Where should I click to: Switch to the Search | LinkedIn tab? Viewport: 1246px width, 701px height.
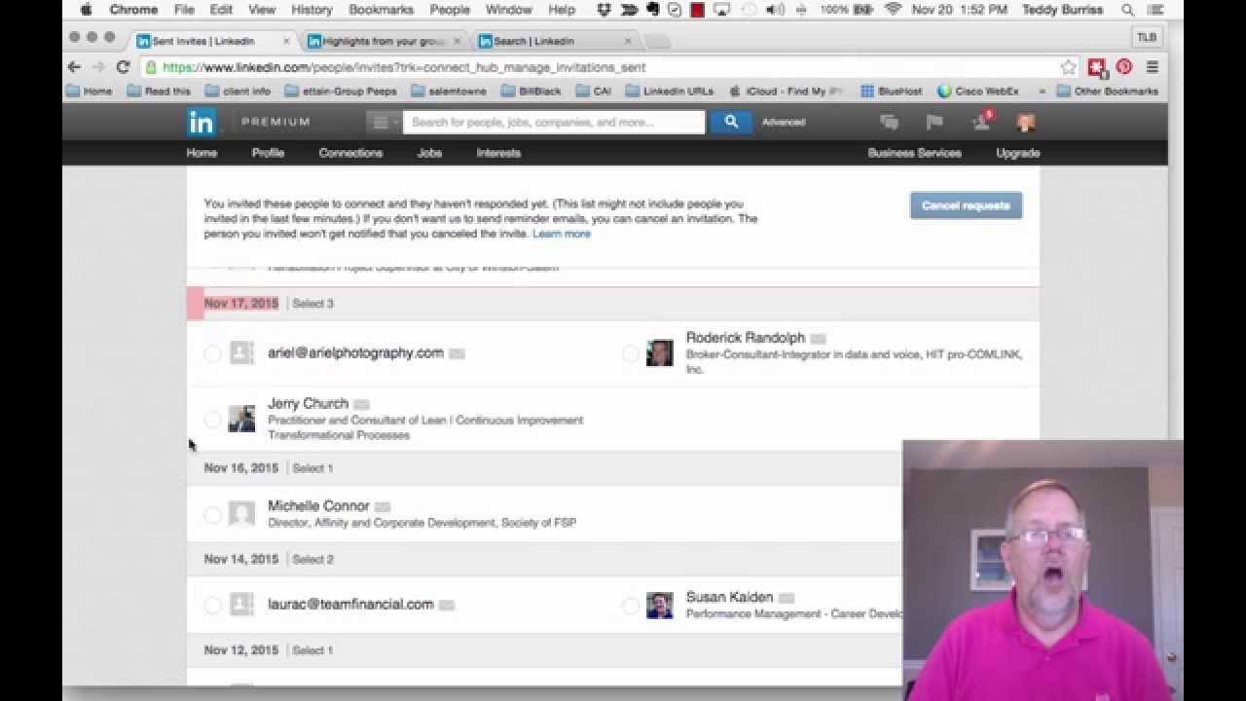point(555,41)
